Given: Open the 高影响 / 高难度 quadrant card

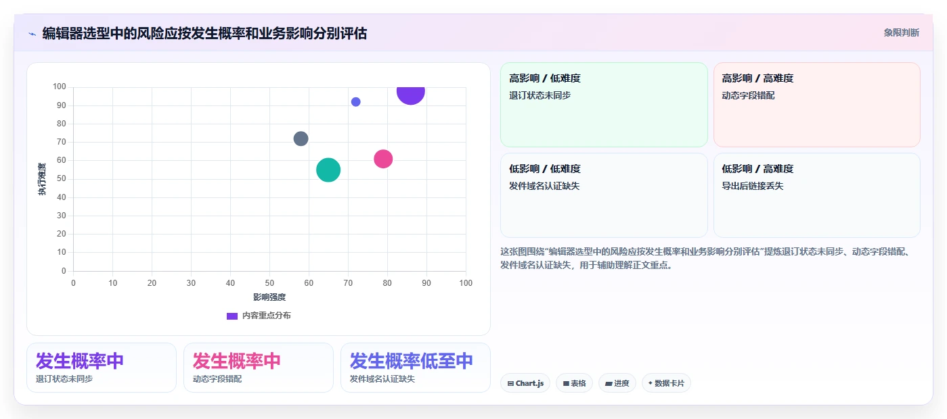Looking at the screenshot, I should tap(817, 105).
